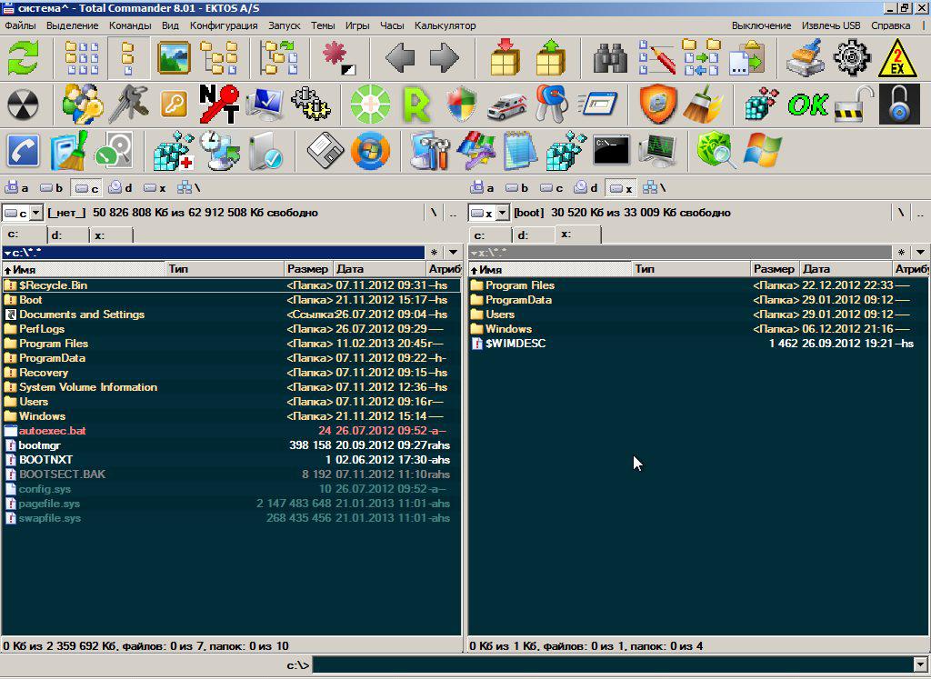
Task: Click the floppy disk icon
Action: point(325,151)
